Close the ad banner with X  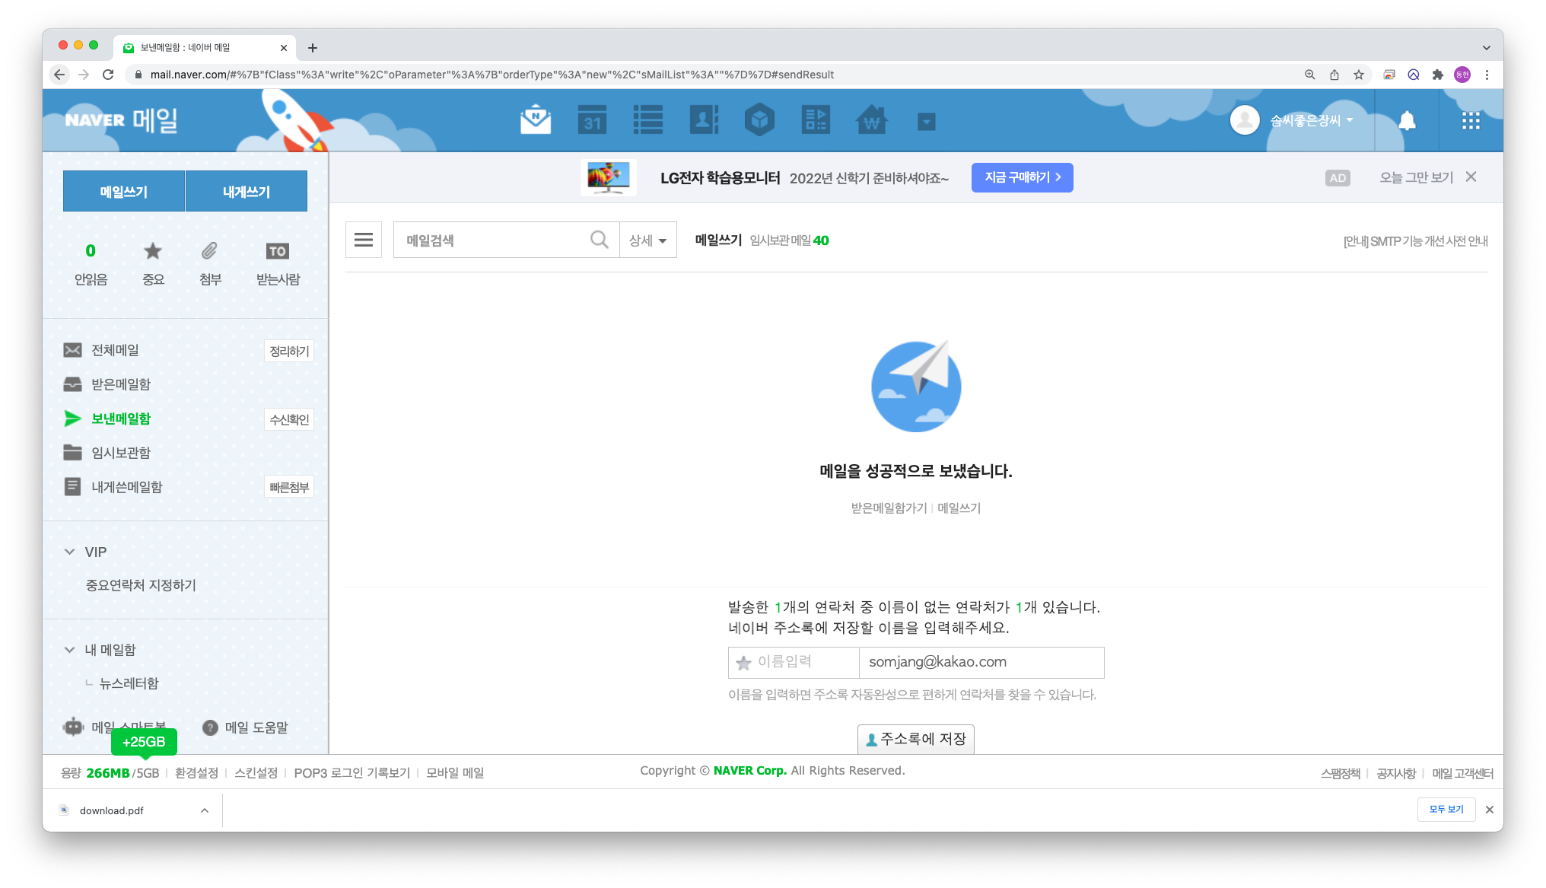(x=1471, y=177)
